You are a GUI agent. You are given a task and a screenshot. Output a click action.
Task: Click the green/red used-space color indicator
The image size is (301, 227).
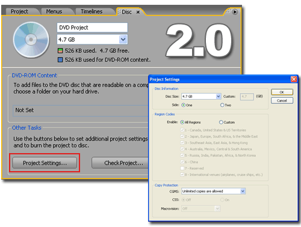click(x=60, y=50)
